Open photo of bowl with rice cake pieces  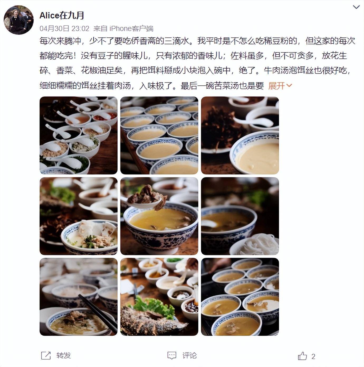pyautogui.click(x=79, y=216)
